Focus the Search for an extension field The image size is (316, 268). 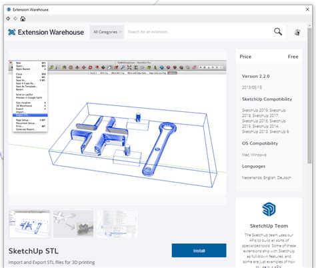pos(198,32)
